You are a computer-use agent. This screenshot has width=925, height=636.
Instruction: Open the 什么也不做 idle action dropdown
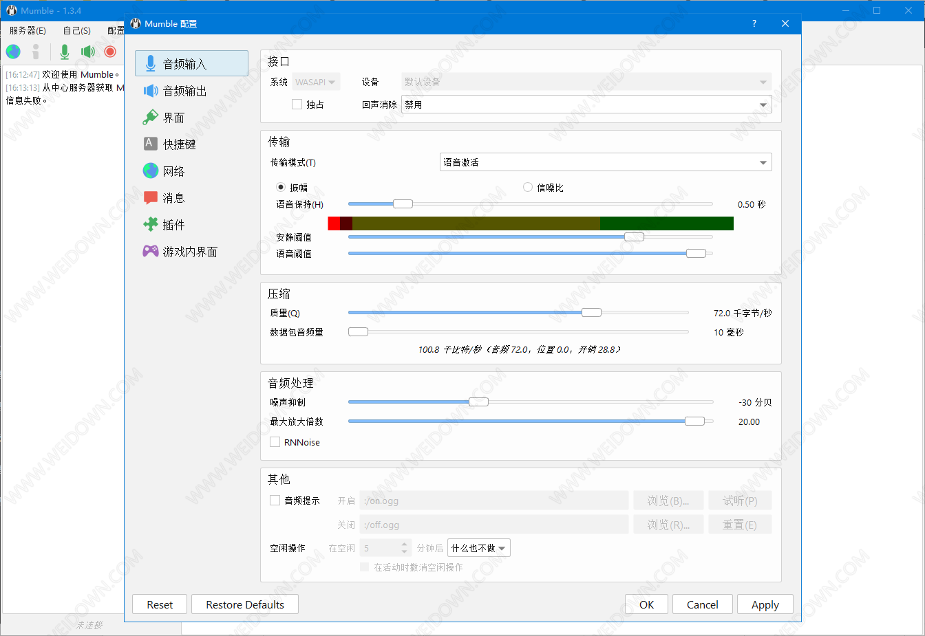coord(479,548)
